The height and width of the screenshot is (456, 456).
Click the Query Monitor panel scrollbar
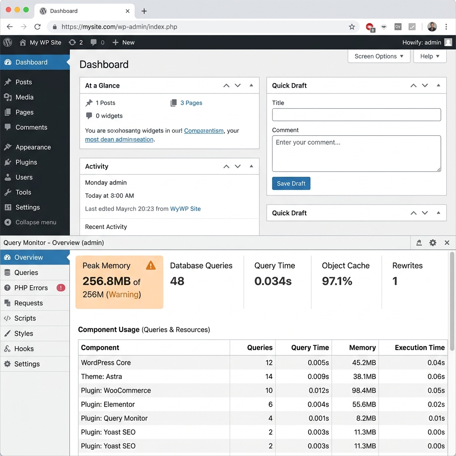tap(452, 301)
